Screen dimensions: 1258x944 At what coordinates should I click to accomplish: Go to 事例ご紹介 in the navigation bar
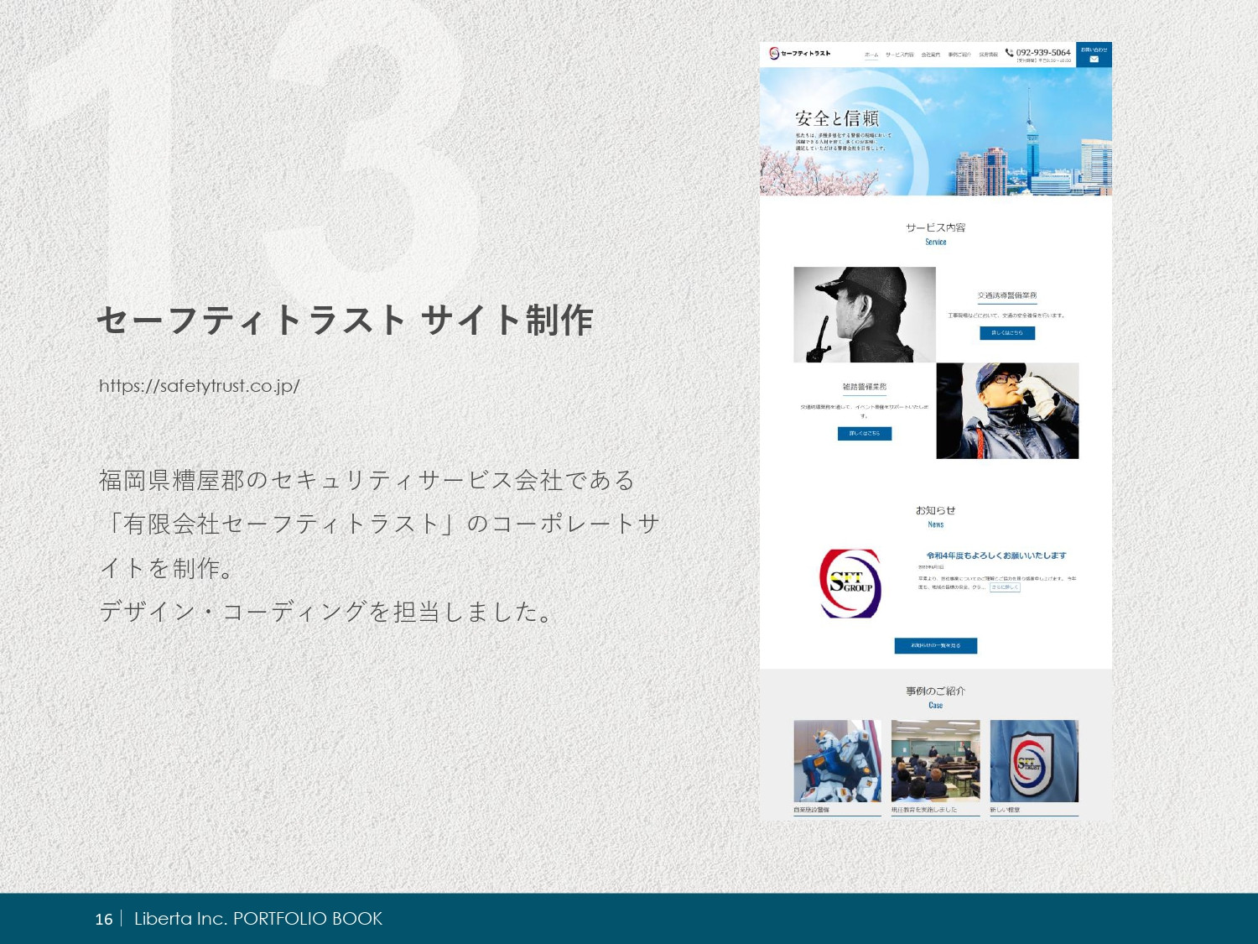(x=959, y=55)
